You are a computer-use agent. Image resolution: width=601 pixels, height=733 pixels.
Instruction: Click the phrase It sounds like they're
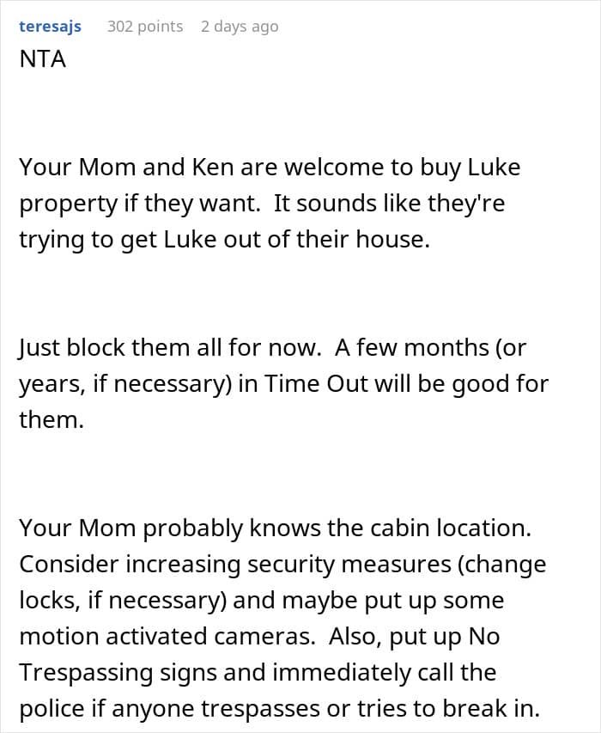(x=389, y=204)
